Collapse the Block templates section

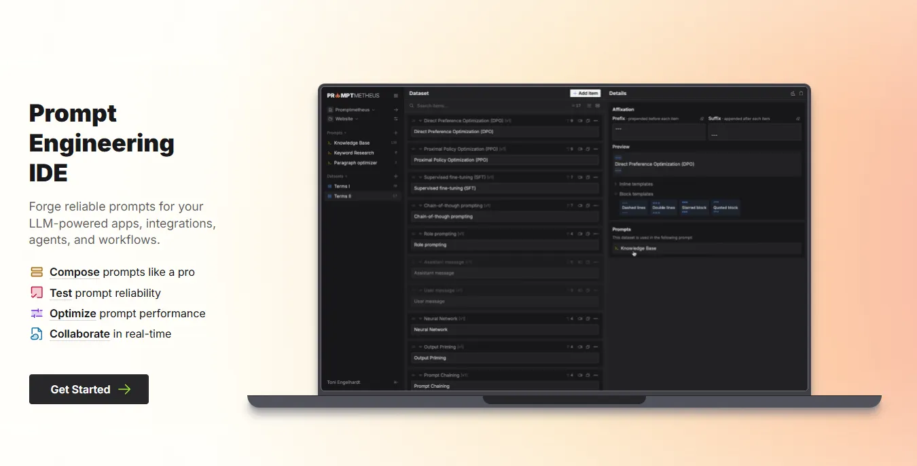point(634,194)
